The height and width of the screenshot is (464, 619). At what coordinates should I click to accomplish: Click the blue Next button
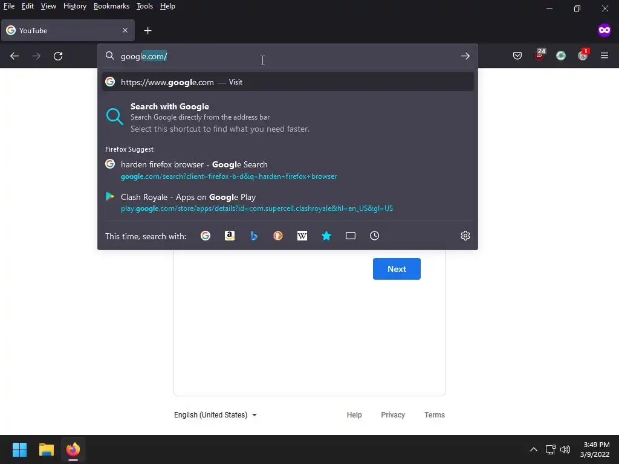click(397, 269)
